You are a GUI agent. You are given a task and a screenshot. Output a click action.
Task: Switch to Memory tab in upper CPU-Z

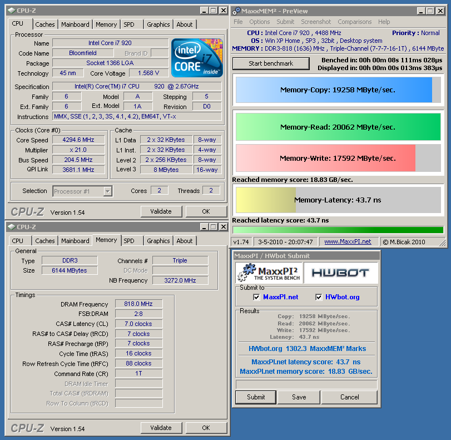(106, 24)
